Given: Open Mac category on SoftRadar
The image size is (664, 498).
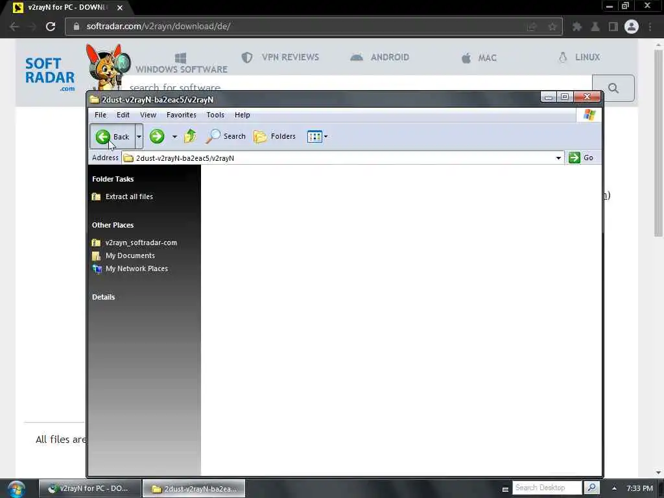Looking at the screenshot, I should pyautogui.click(x=479, y=58).
